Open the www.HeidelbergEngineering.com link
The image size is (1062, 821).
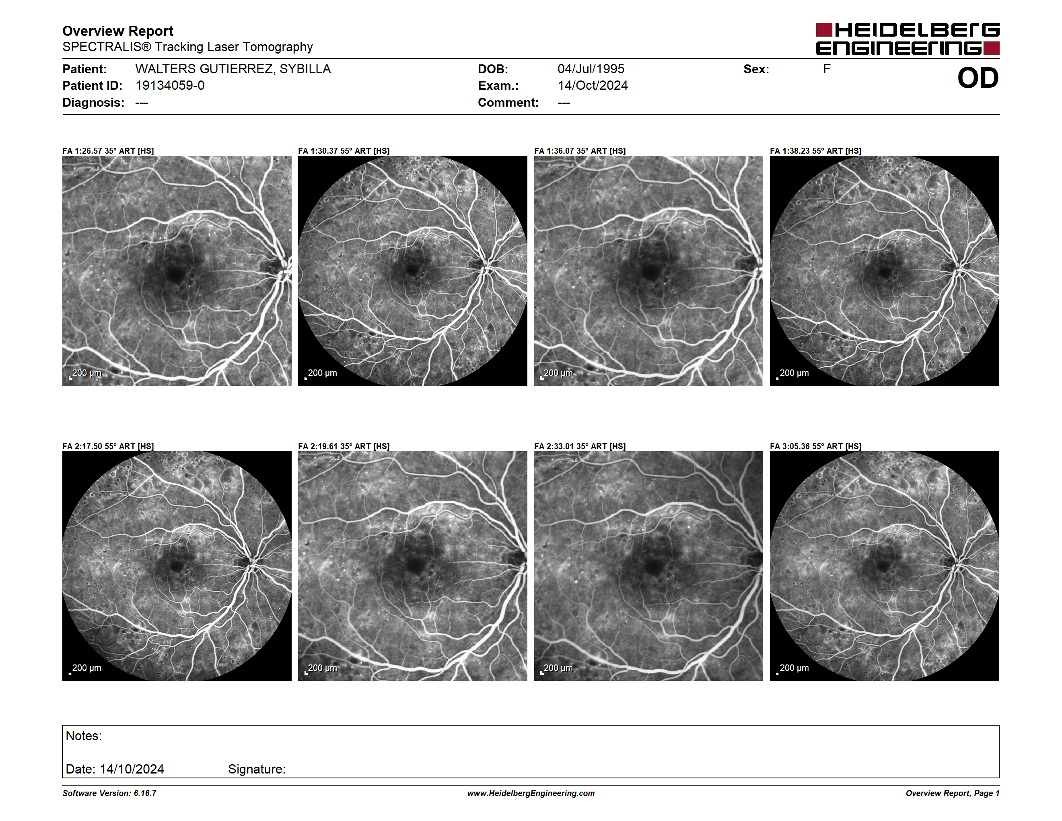(531, 793)
